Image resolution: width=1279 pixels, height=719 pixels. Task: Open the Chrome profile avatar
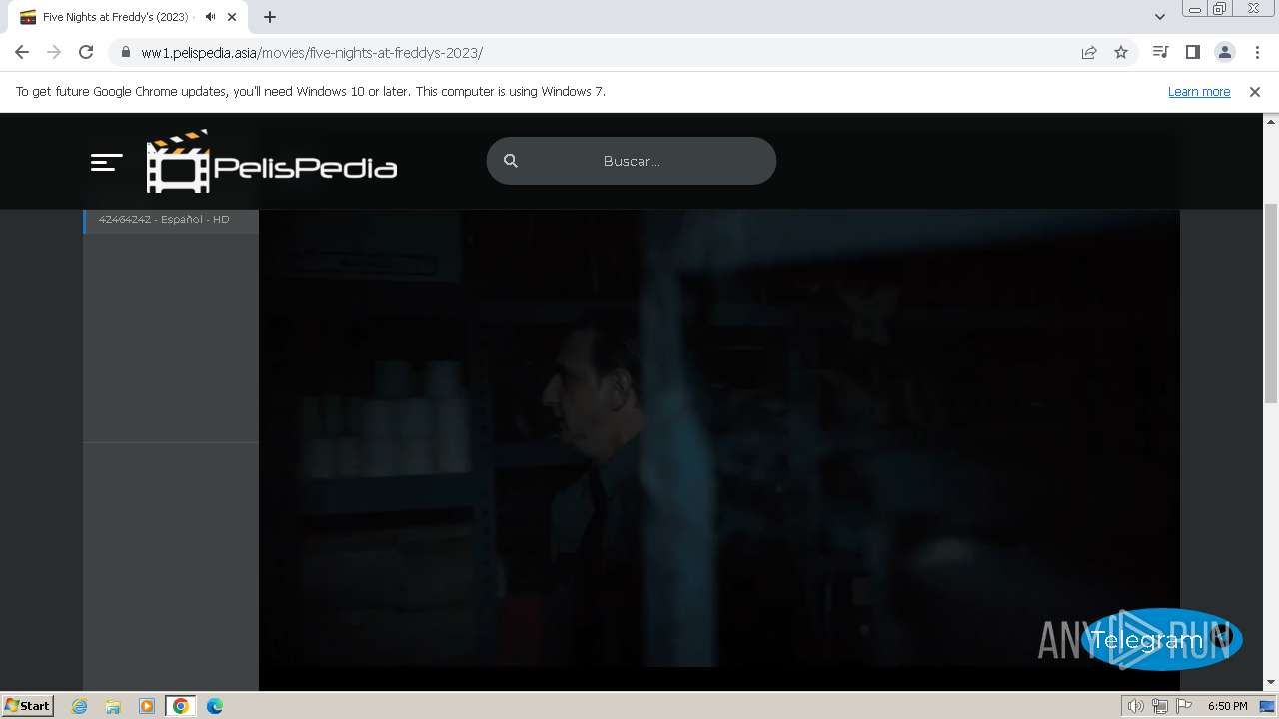[1224, 52]
